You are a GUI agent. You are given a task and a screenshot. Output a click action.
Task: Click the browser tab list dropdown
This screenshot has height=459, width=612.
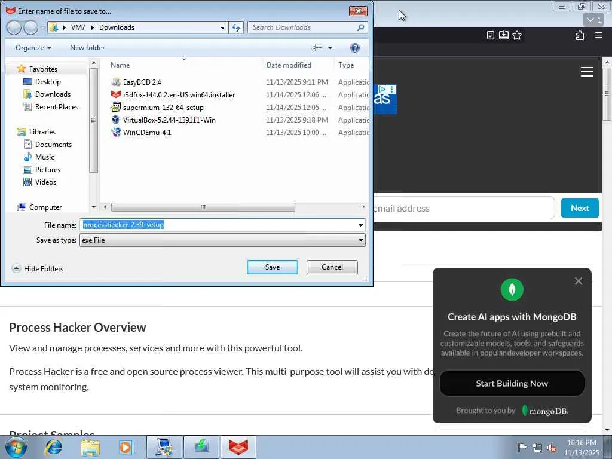593,20
